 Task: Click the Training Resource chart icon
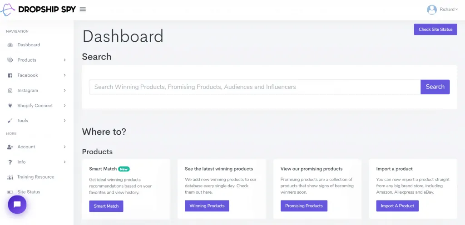point(10,177)
